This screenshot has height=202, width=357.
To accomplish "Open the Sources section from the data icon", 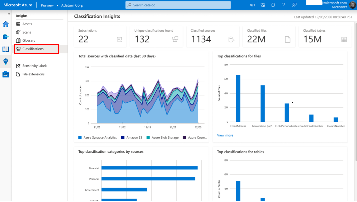I will pos(5,37).
